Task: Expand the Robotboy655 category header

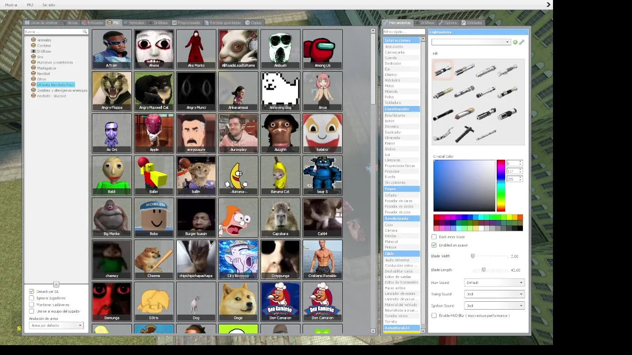Action: [x=401, y=328]
